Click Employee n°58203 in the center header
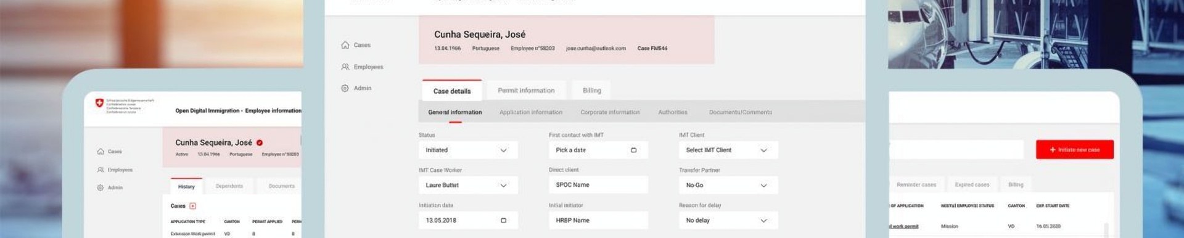The image size is (1184, 238). coord(532,48)
